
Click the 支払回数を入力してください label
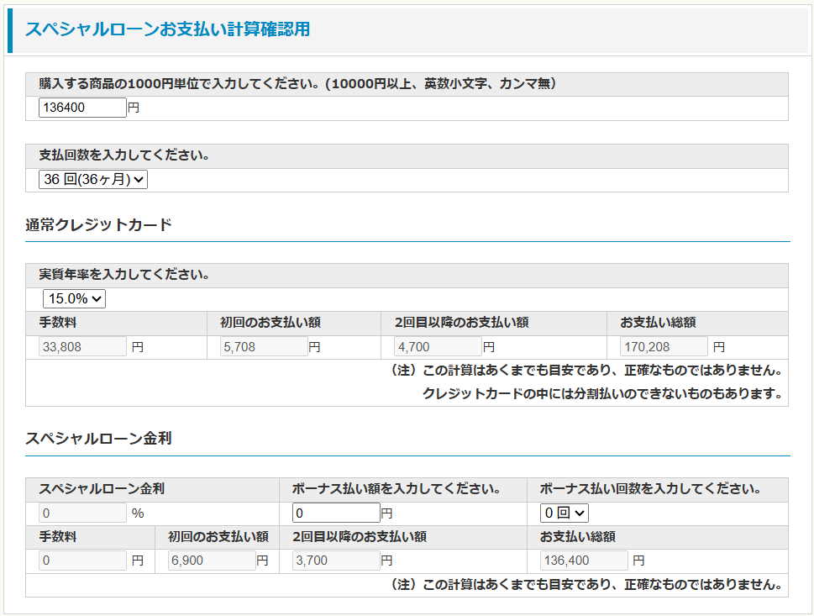(124, 155)
